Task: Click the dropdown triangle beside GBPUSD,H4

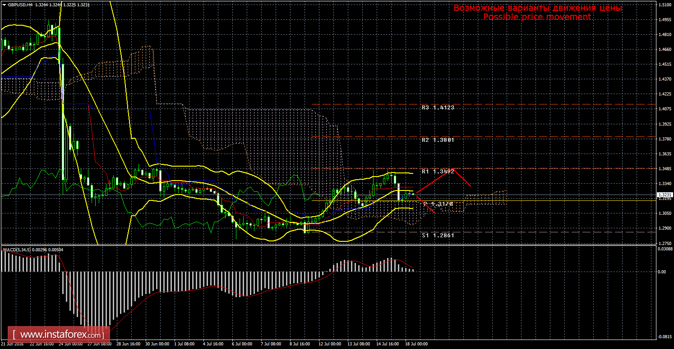Action: click(x=4, y=4)
